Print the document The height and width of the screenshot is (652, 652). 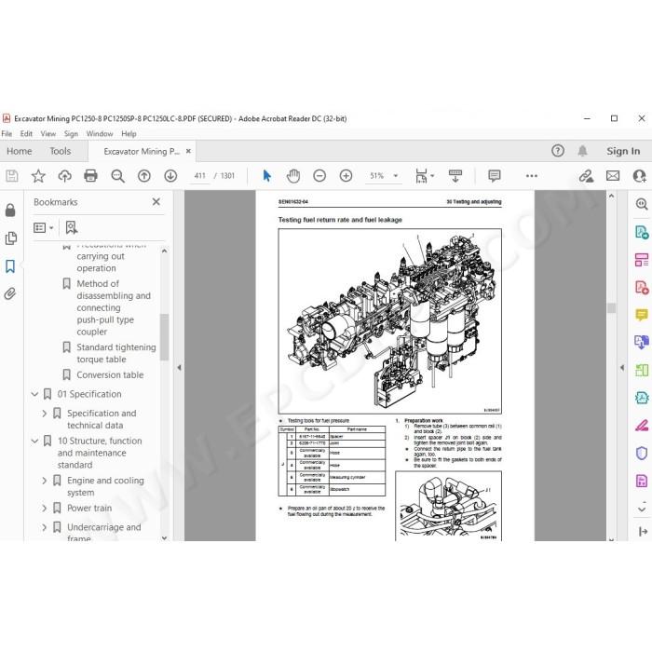tap(90, 176)
